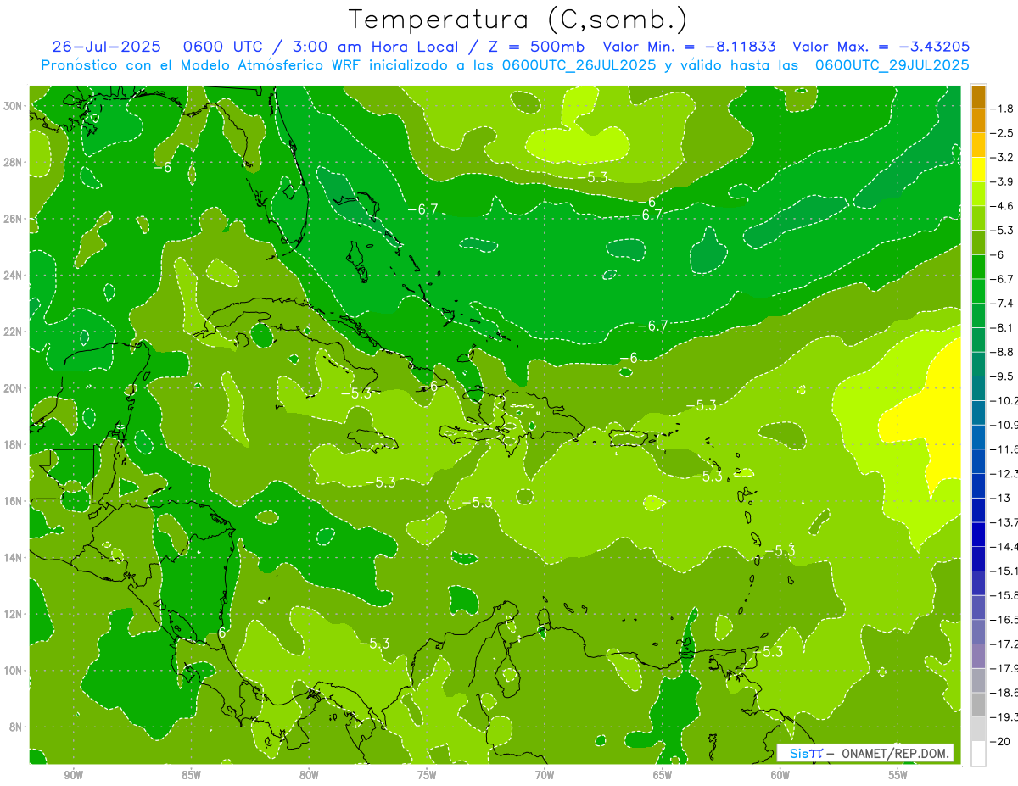Viewport: 1018px width, 786px height.
Task: Click the title Temperatura (C,somb.)
Action: 518,19
